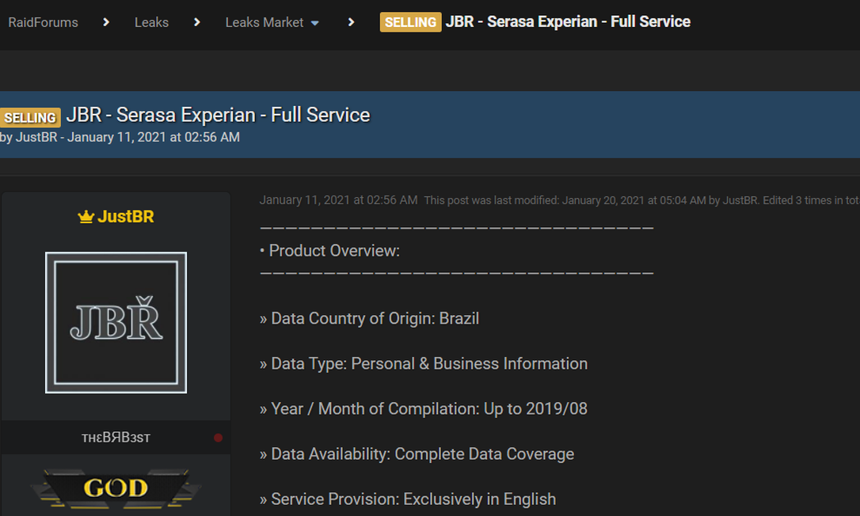
Task: Click the SELLING tag in thread header
Action: pos(30,117)
